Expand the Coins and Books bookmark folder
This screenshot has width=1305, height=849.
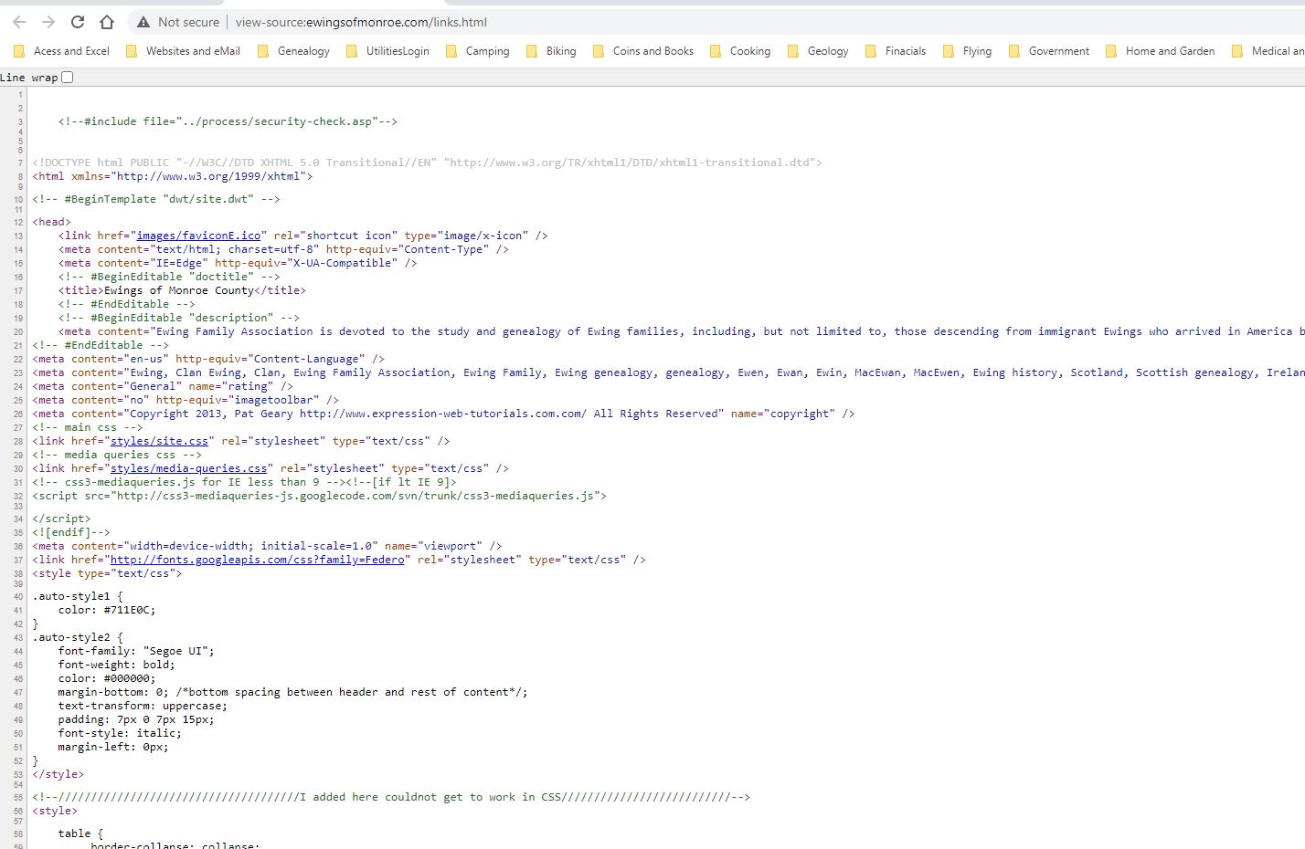[x=643, y=51]
